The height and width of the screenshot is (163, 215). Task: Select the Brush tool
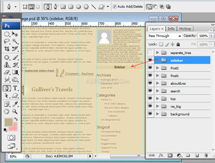pyautogui.click(x=15, y=58)
